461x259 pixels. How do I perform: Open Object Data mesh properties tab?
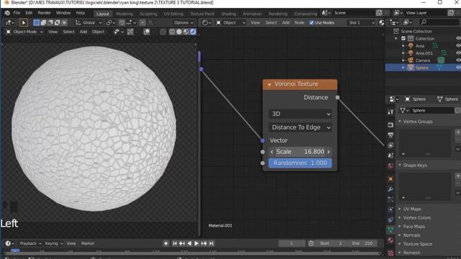390,230
